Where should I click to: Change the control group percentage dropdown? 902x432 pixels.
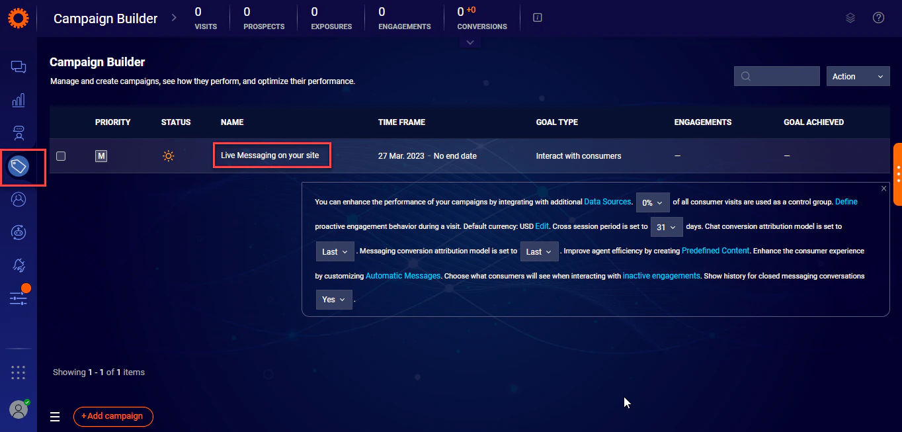pos(652,202)
